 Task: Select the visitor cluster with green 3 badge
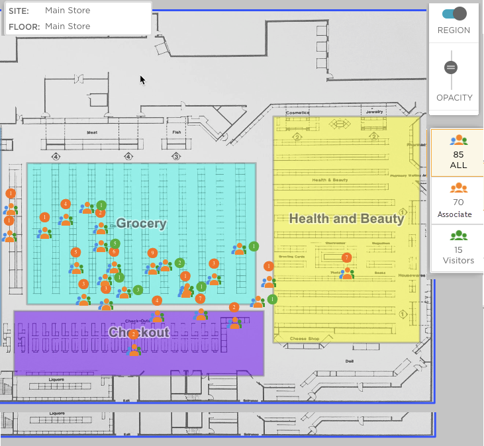pyautogui.click(x=124, y=292)
